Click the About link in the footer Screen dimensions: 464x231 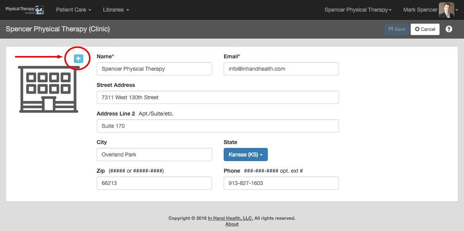tap(231, 224)
